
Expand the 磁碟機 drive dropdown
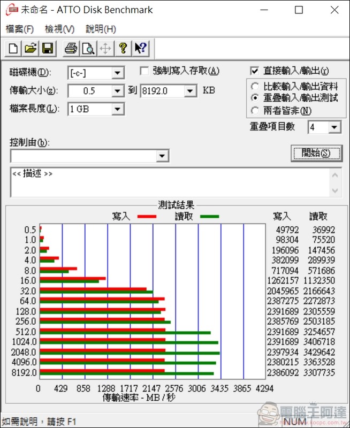117,73
